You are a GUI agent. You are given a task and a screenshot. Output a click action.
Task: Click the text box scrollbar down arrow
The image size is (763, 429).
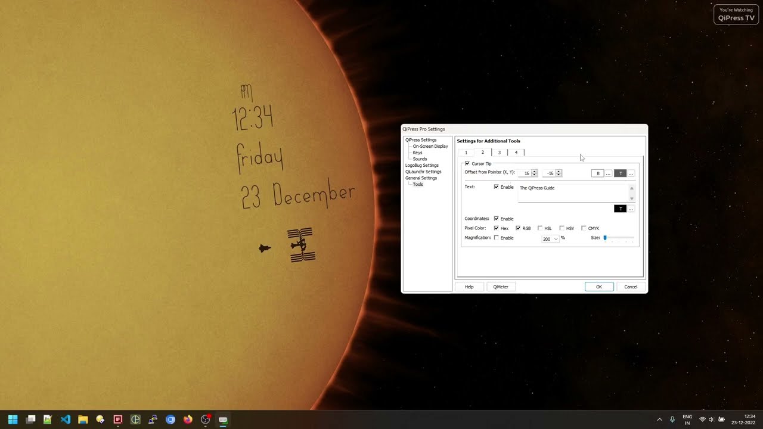tap(632, 198)
